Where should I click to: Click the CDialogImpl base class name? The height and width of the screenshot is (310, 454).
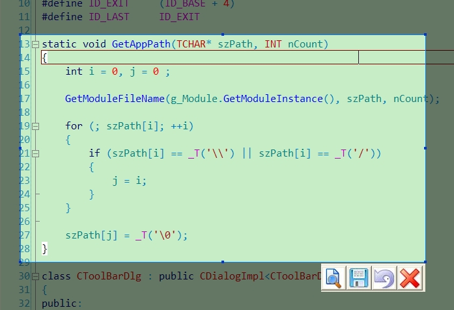[x=233, y=276]
